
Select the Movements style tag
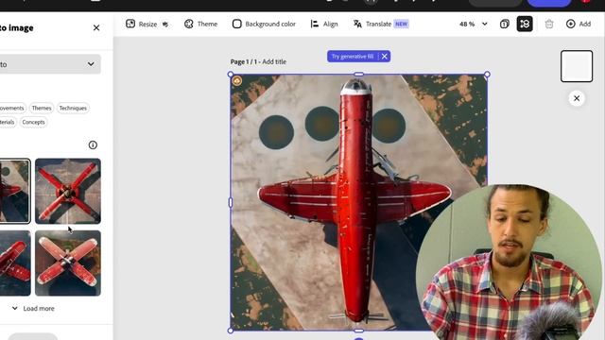click(x=12, y=108)
